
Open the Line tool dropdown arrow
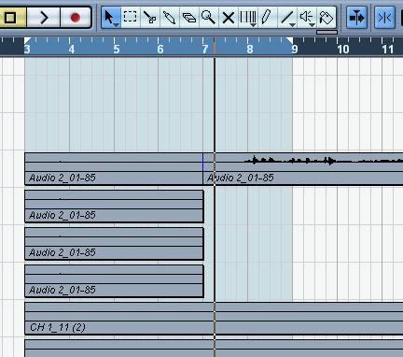[292, 25]
